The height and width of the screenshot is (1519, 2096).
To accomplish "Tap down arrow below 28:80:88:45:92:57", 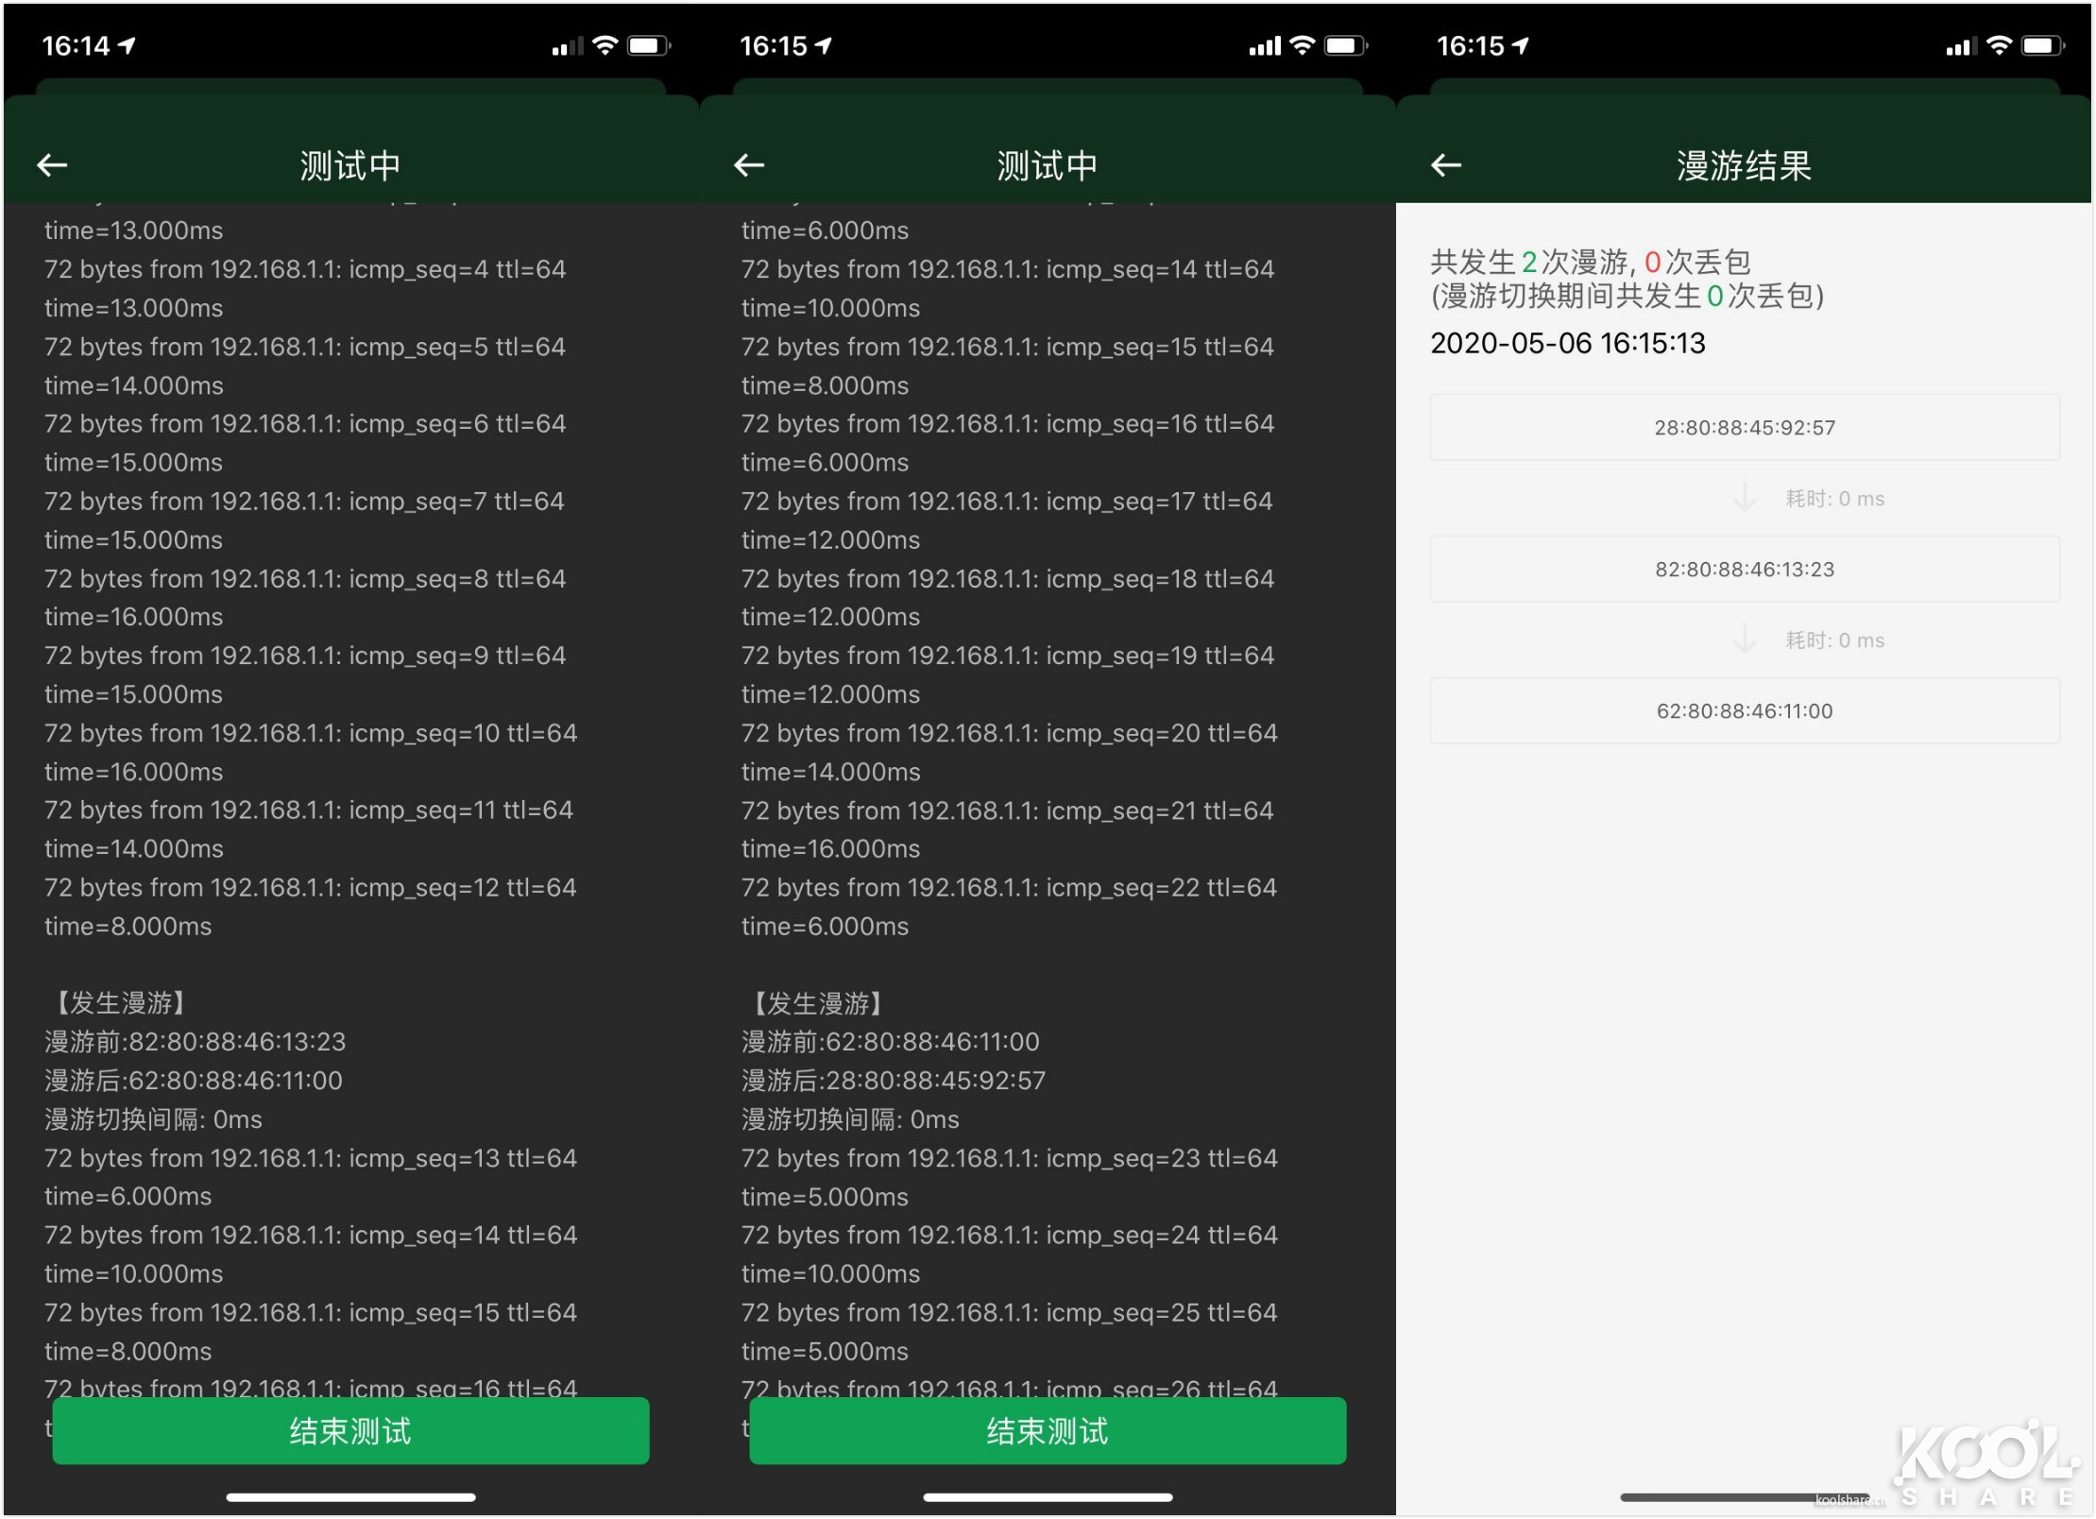I will pos(1745,498).
